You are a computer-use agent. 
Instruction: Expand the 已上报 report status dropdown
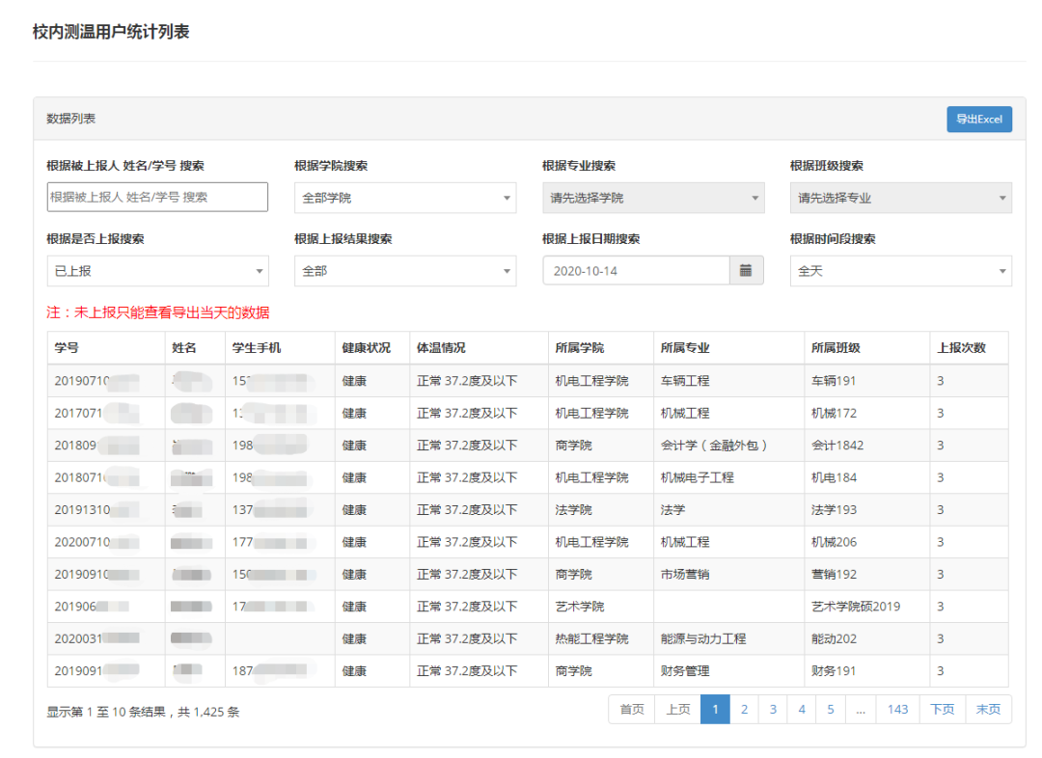(x=157, y=271)
